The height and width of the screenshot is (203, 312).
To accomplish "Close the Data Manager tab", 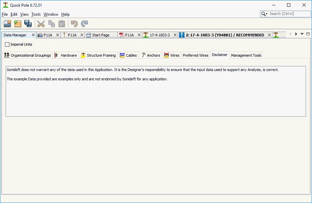I will pos(33,35).
